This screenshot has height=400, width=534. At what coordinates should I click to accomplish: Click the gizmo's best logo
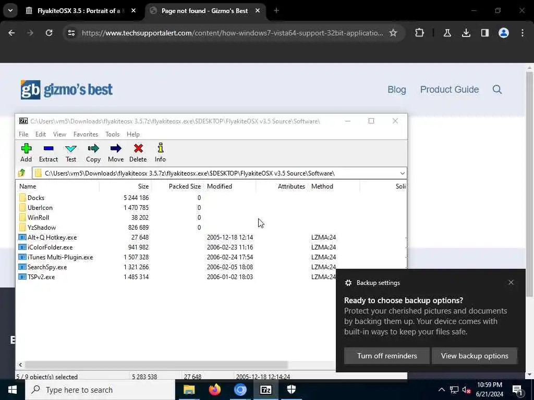(66, 90)
